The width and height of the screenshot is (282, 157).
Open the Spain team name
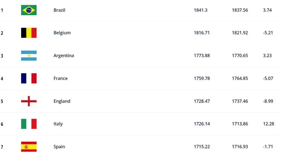pos(59,147)
